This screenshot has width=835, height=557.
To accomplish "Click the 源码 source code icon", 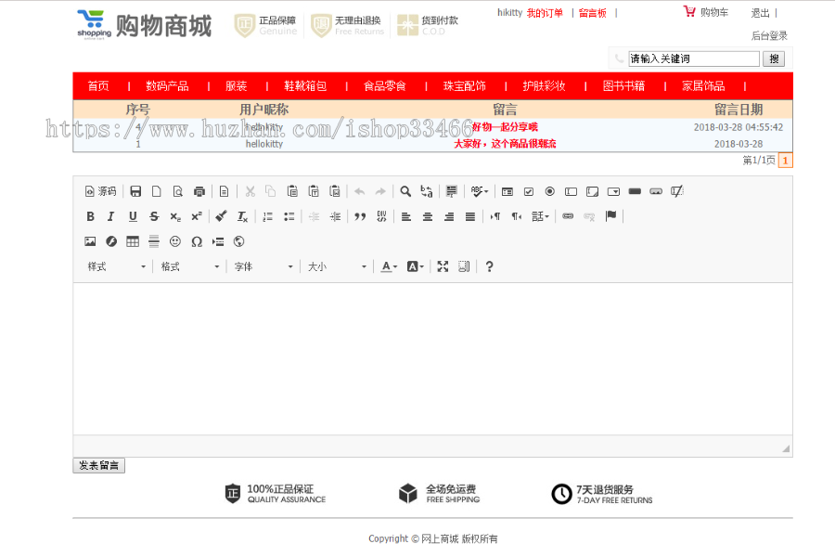I will [x=98, y=190].
